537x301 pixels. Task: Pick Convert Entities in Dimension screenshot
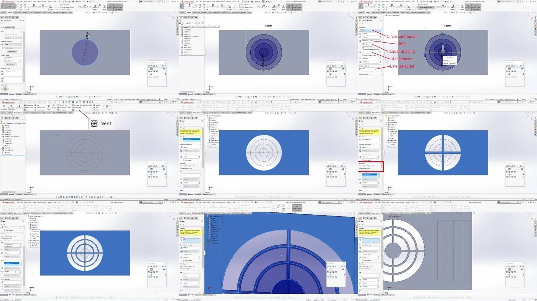[43, 6]
